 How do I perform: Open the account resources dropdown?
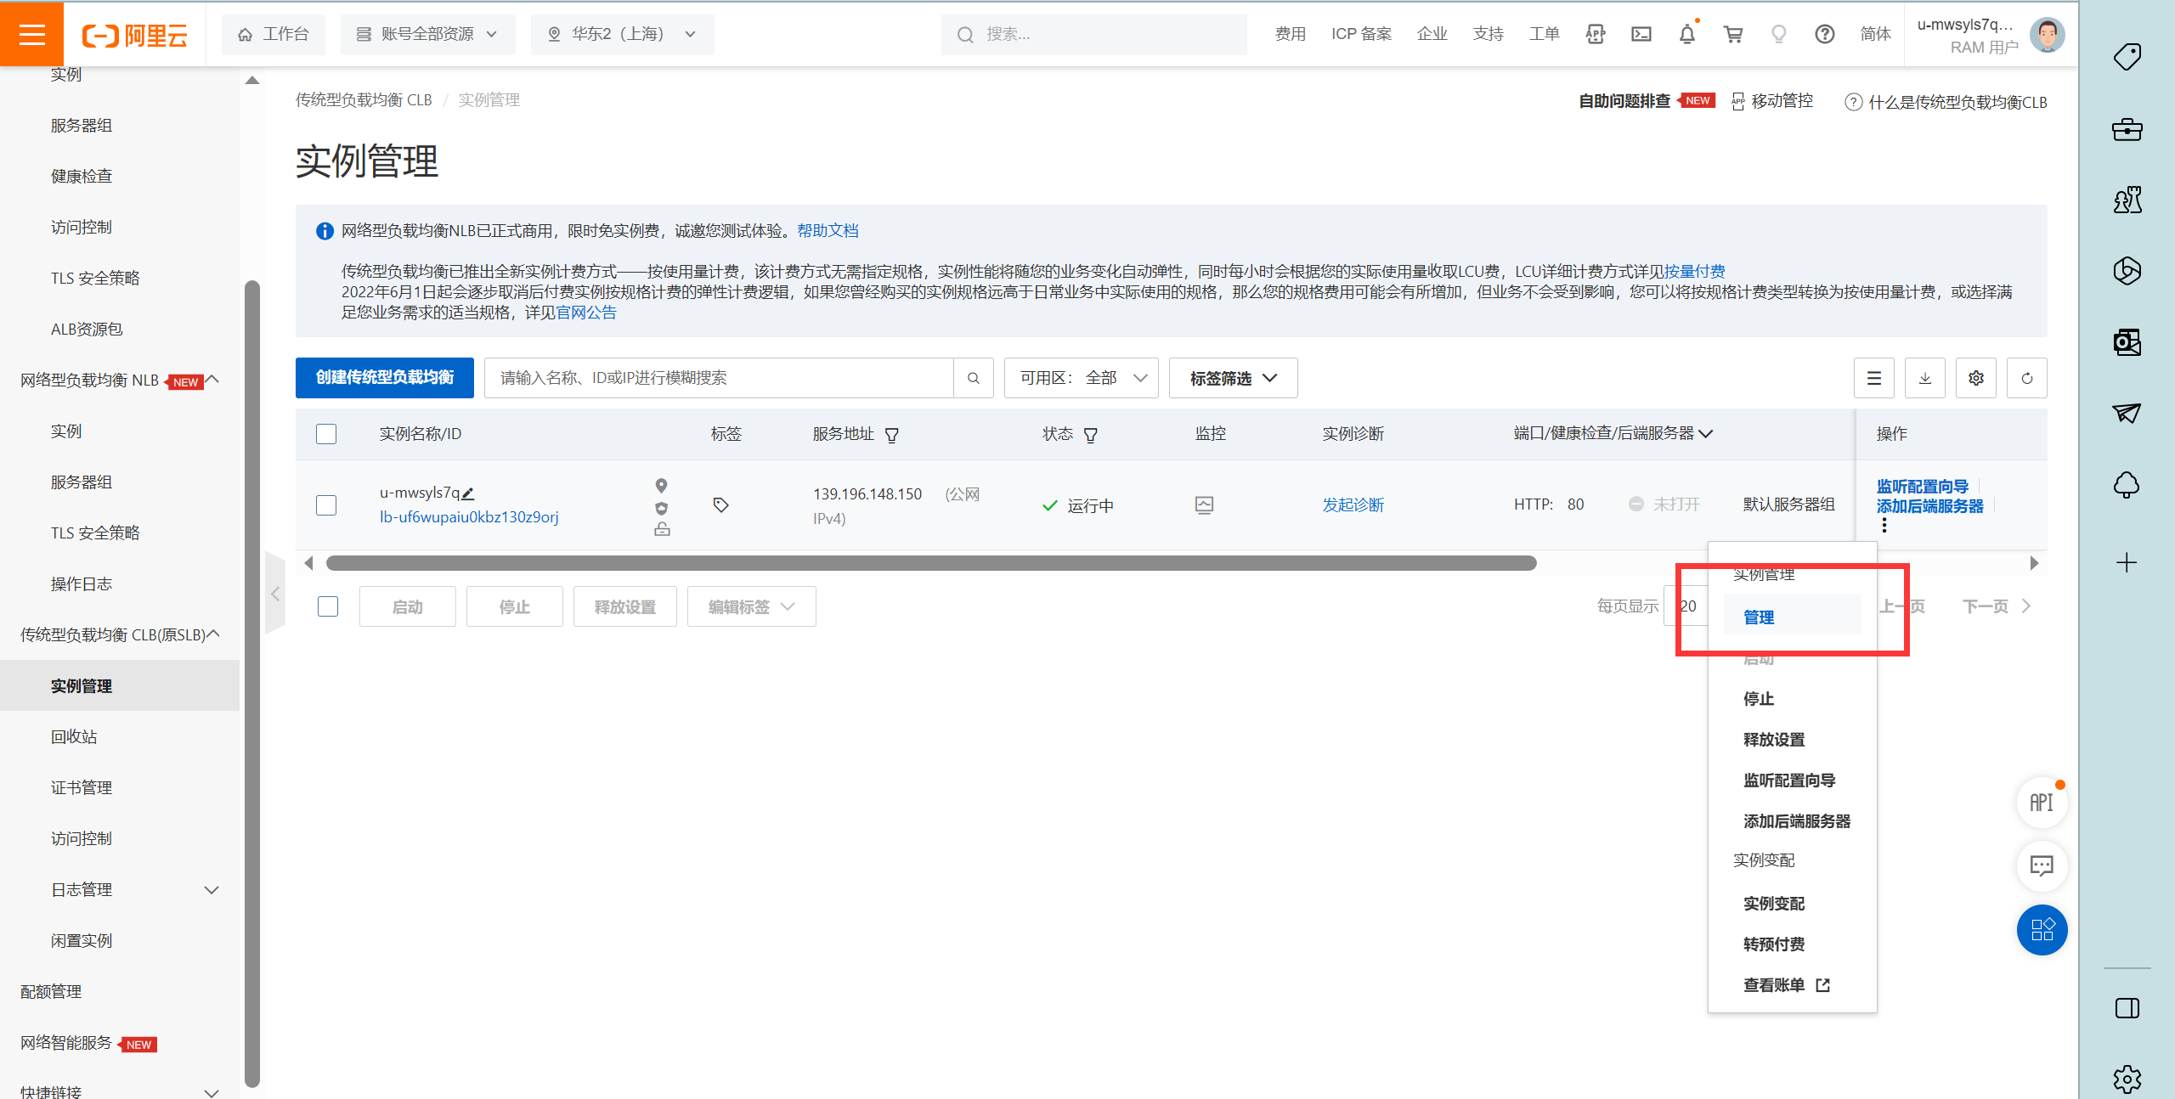point(427,34)
